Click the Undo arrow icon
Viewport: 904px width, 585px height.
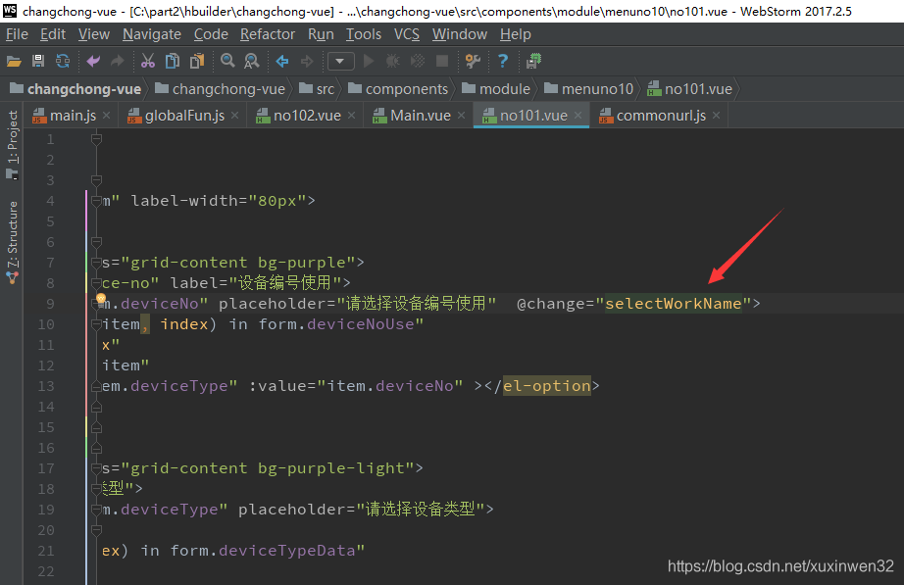pos(93,61)
